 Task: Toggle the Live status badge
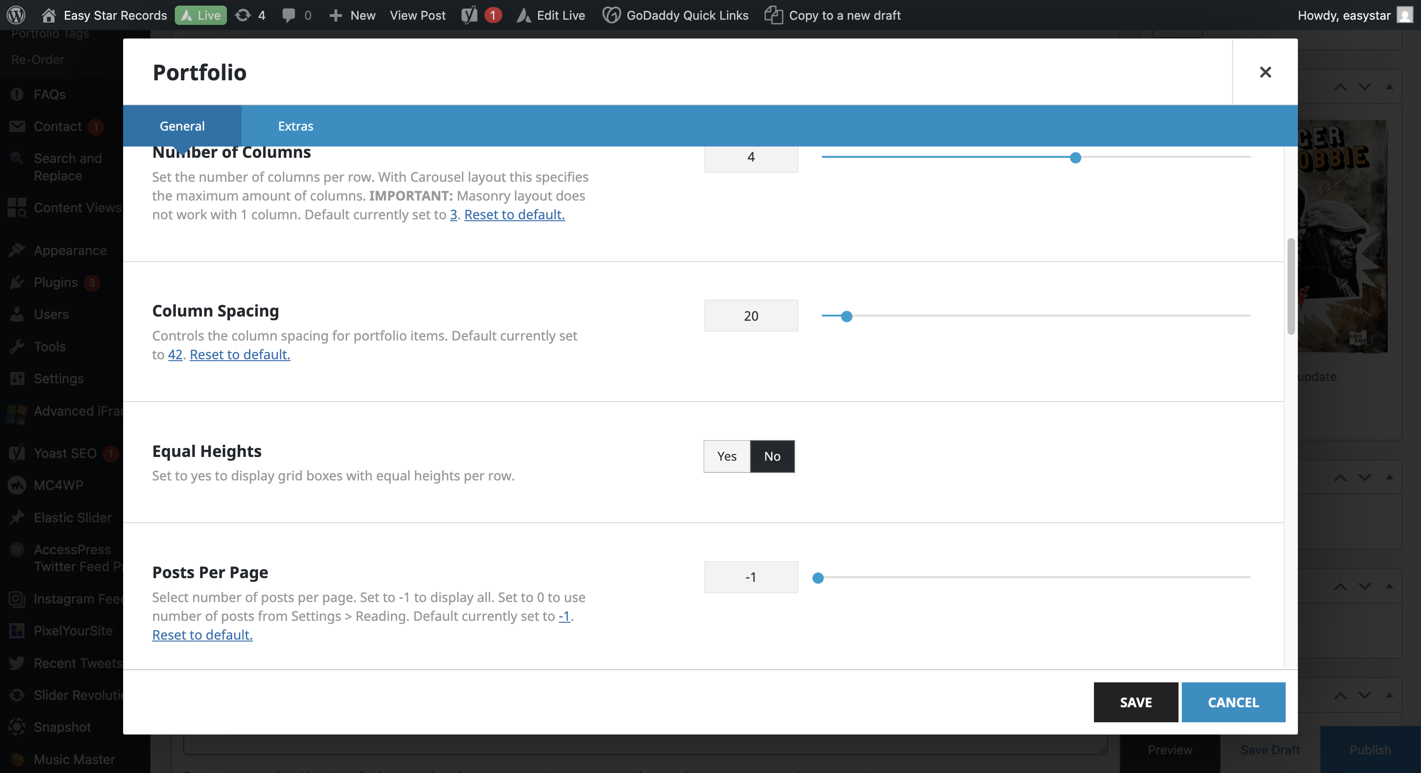click(201, 15)
